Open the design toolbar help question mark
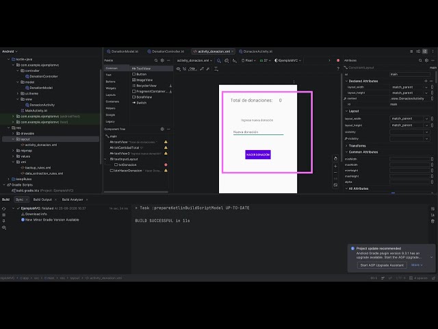Image resolution: width=438 pixels, height=329 pixels. click(x=338, y=69)
